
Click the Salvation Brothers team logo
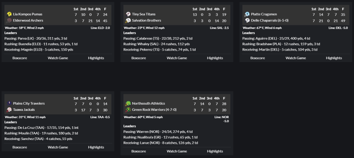(x=128, y=20)
